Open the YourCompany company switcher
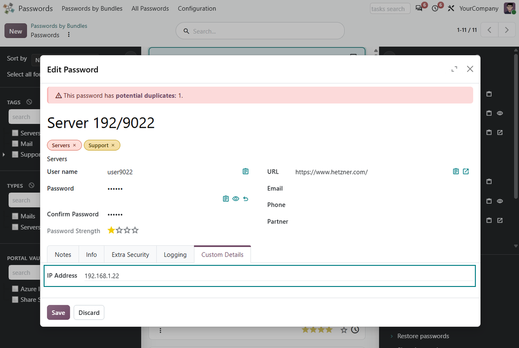The width and height of the screenshot is (519, 348). (479, 8)
